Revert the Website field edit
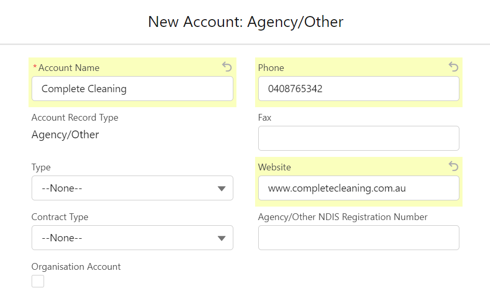490x291 pixels. [453, 166]
